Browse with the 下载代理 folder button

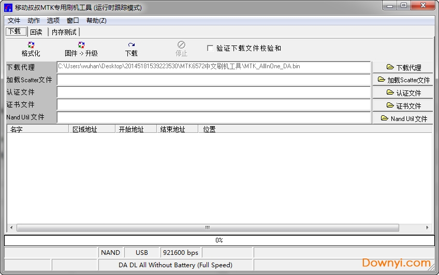403,67
